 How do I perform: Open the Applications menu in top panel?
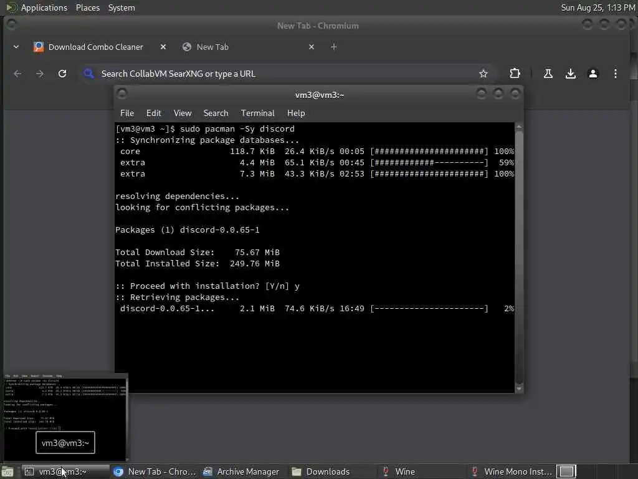click(x=37, y=7)
